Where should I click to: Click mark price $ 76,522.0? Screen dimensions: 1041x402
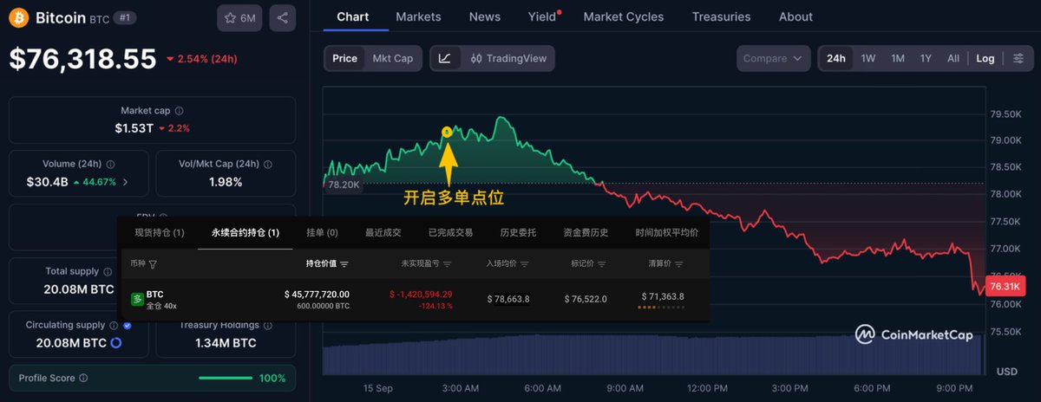pyautogui.click(x=586, y=299)
